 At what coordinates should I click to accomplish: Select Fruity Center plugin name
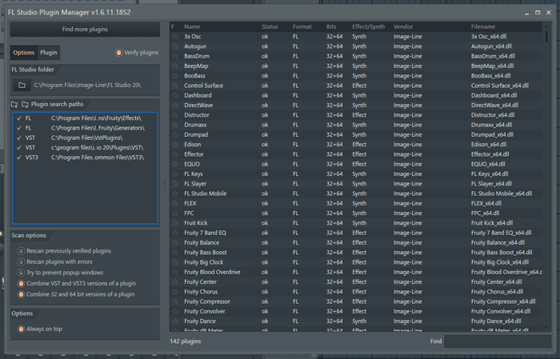pos(200,282)
